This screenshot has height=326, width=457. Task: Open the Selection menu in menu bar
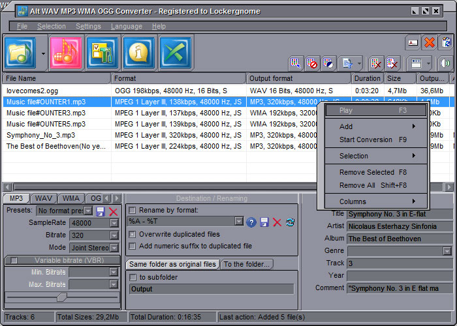52,26
